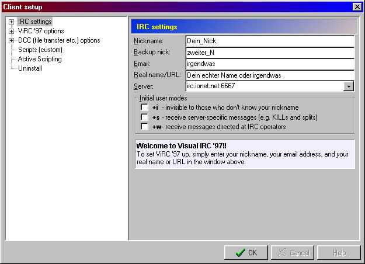Screen dimensions: 365x264
Task: Open Active Scripting tree entry
Action: click(x=40, y=59)
